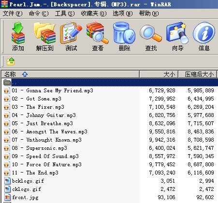The image size is (218, 203).
Task: Sort by Name (名称) column header
Action: pos(71,74)
